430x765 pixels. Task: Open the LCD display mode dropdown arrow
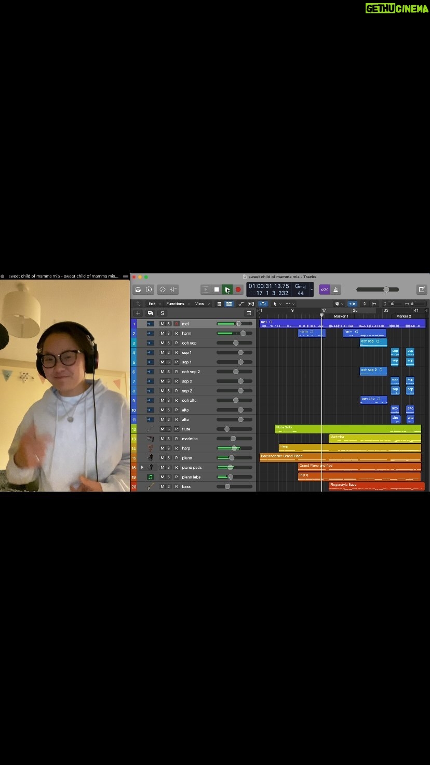(x=312, y=290)
